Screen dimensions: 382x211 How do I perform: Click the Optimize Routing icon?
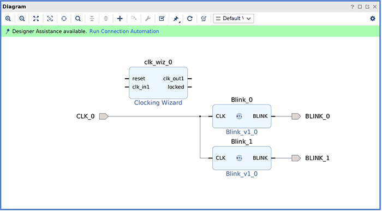204,19
